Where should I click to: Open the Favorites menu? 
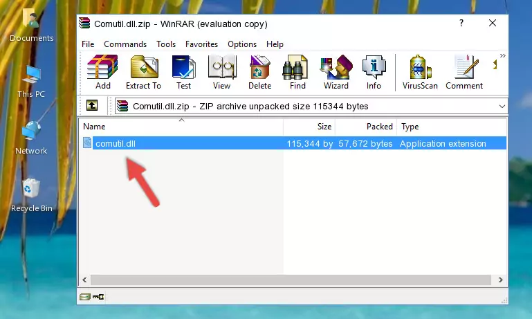click(201, 44)
